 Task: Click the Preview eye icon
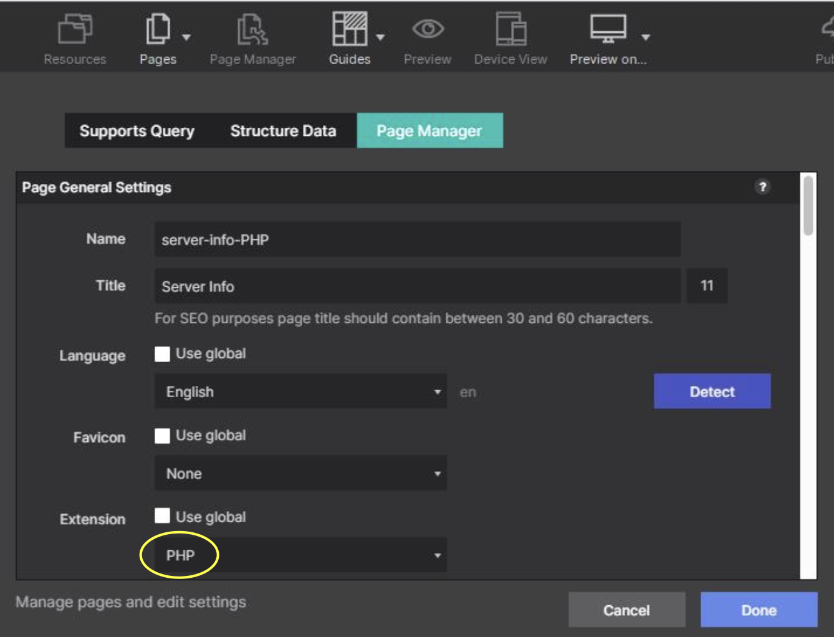coord(428,29)
